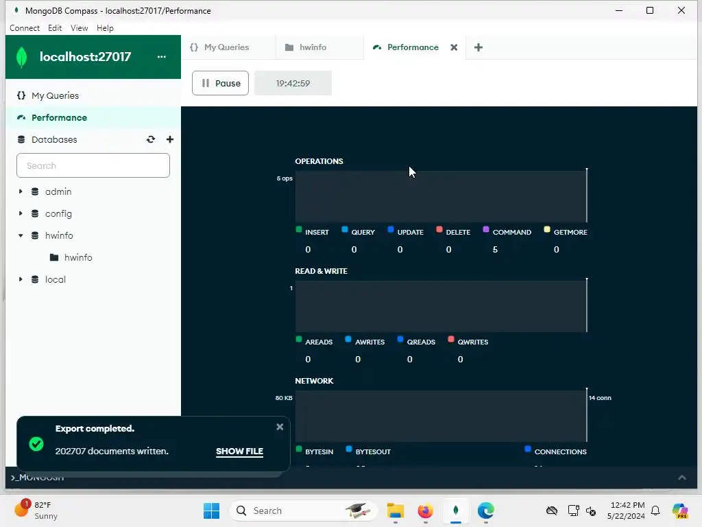Select the config database name
702x527 pixels.
tap(58, 214)
